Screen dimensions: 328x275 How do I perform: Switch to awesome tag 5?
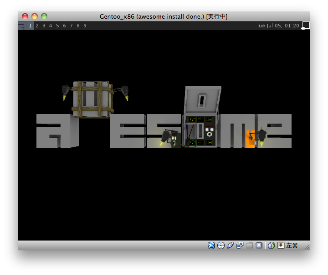[57, 26]
